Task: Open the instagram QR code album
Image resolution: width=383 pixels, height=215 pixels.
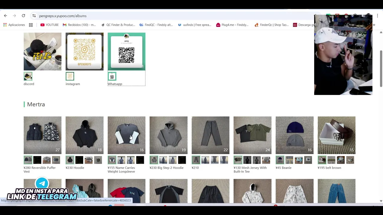Action: coord(84,52)
